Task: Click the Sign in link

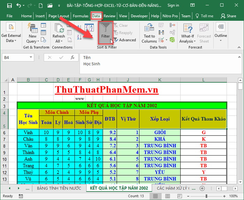Action: [x=173, y=6]
